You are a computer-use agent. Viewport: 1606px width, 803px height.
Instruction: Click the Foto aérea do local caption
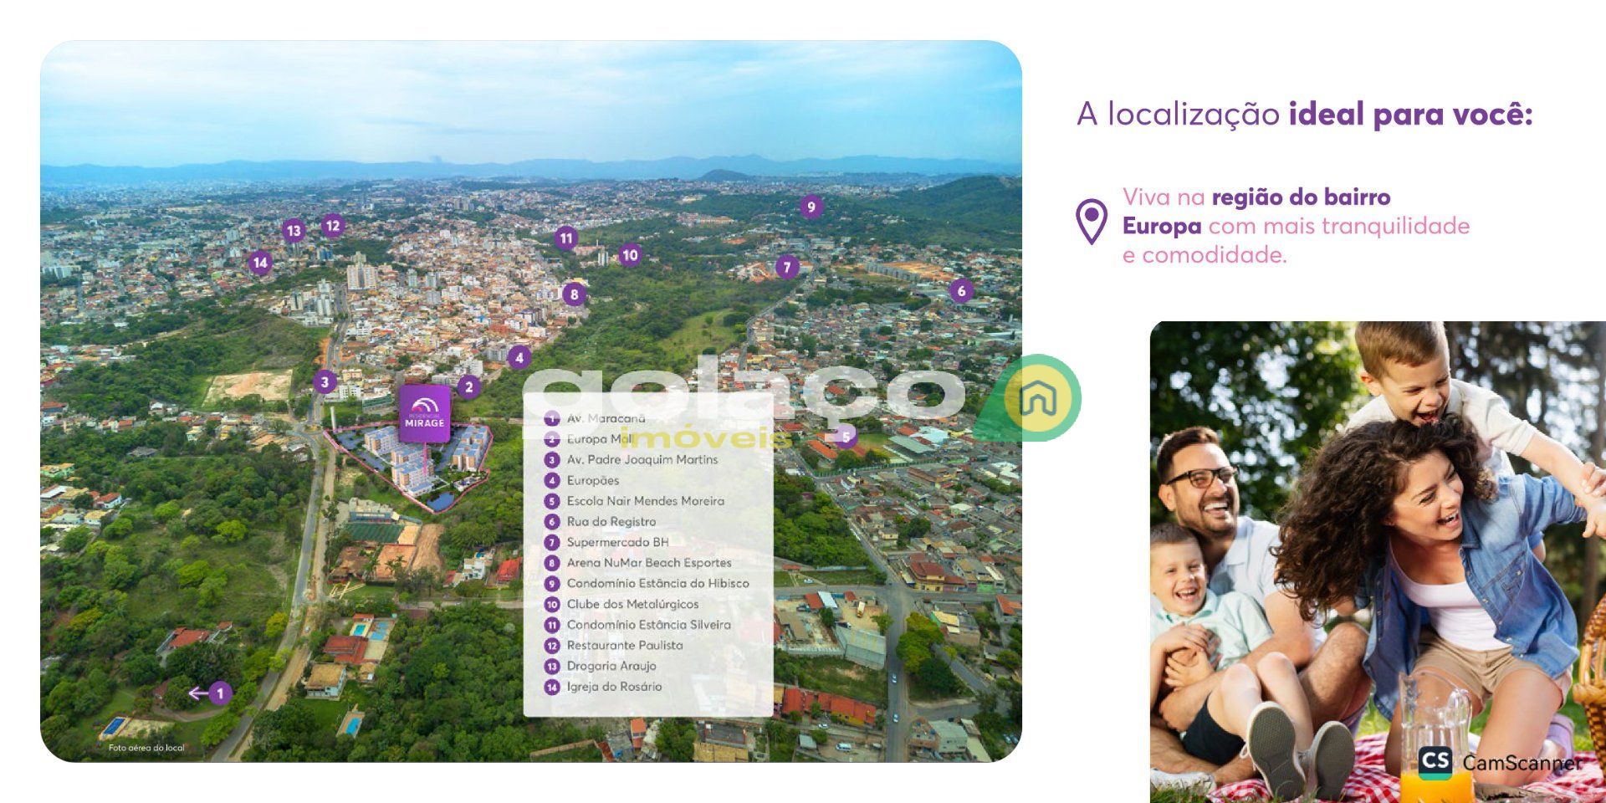(x=146, y=748)
